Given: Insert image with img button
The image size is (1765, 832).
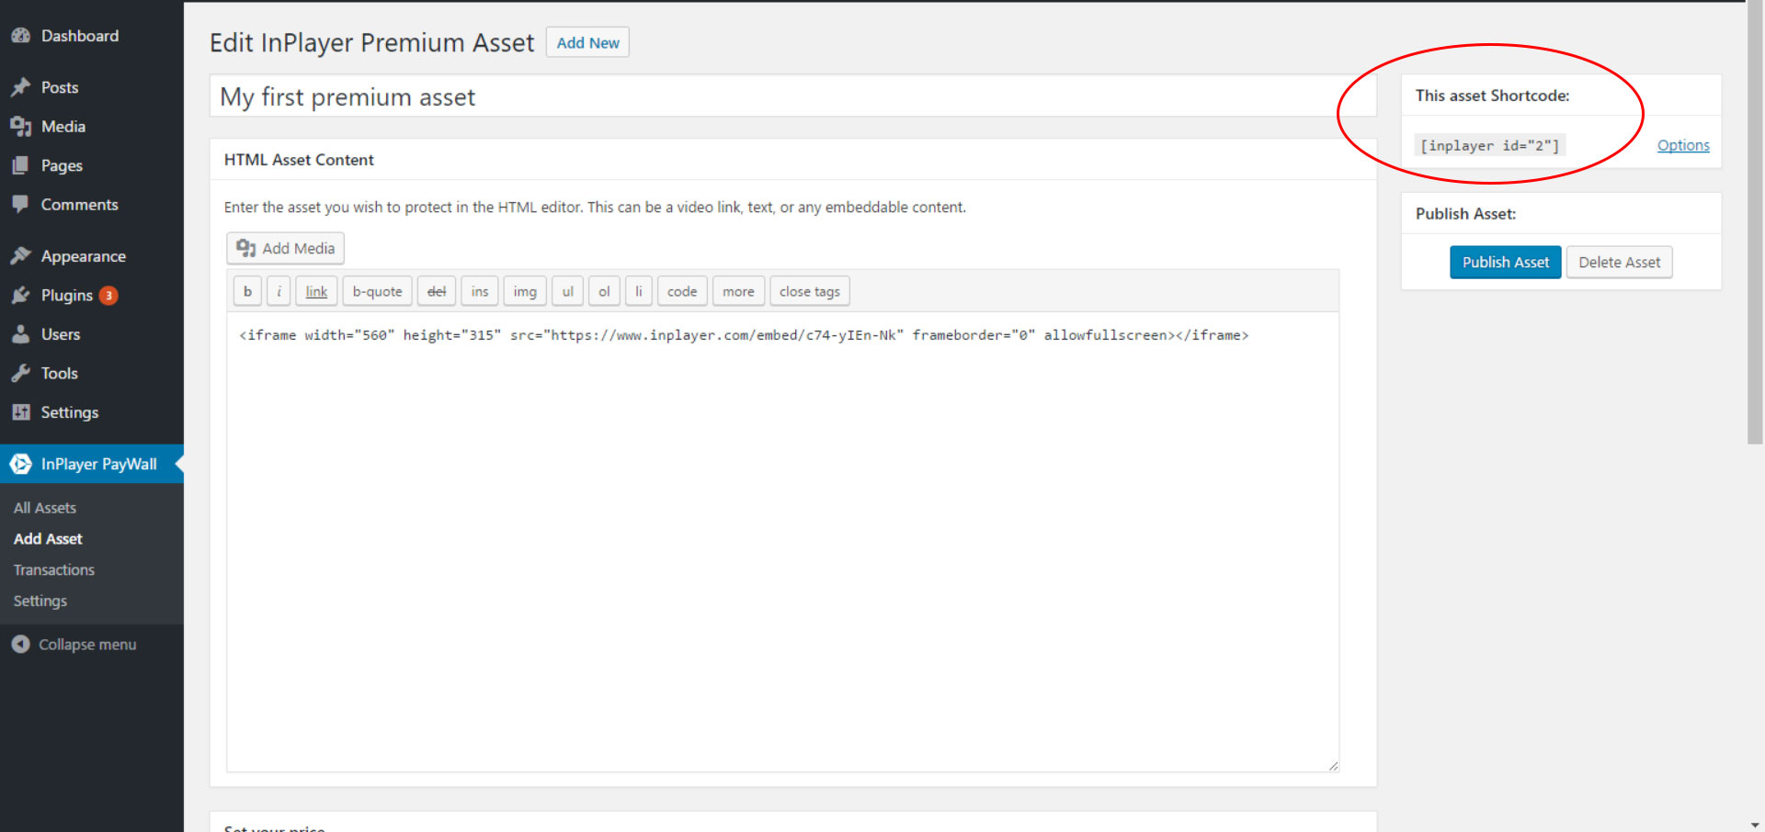Looking at the screenshot, I should click(x=525, y=291).
